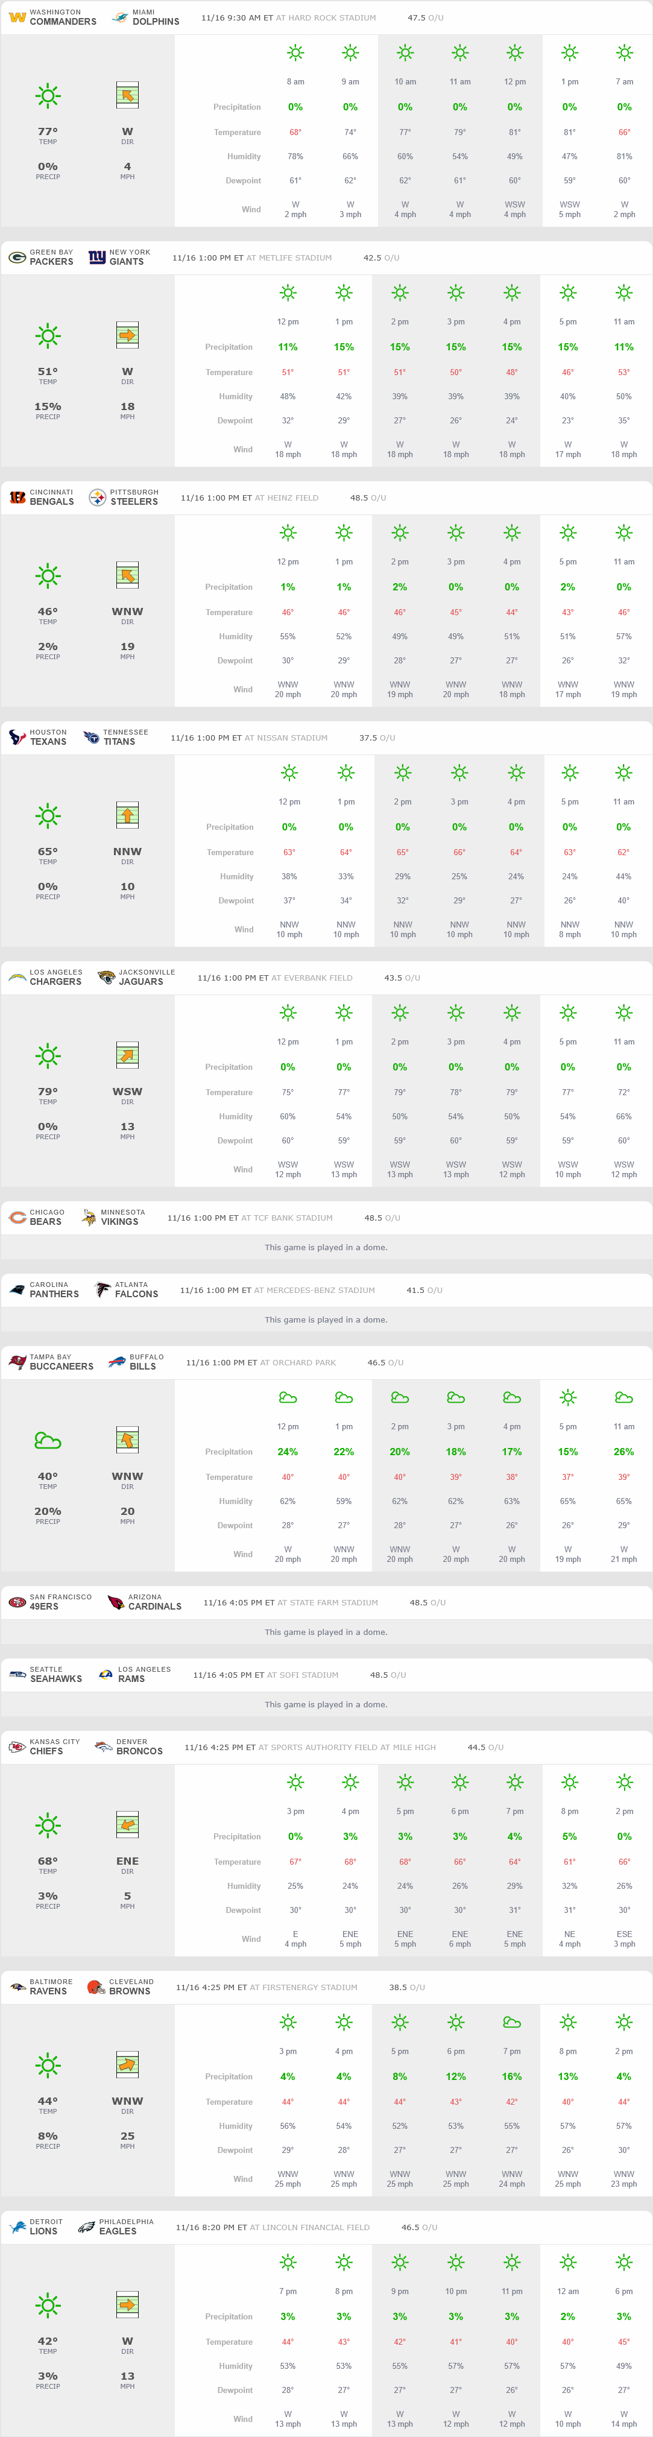Click the large cloud icon for Buccaneers-Bills
This screenshot has height=2437, width=653.
[47, 1440]
